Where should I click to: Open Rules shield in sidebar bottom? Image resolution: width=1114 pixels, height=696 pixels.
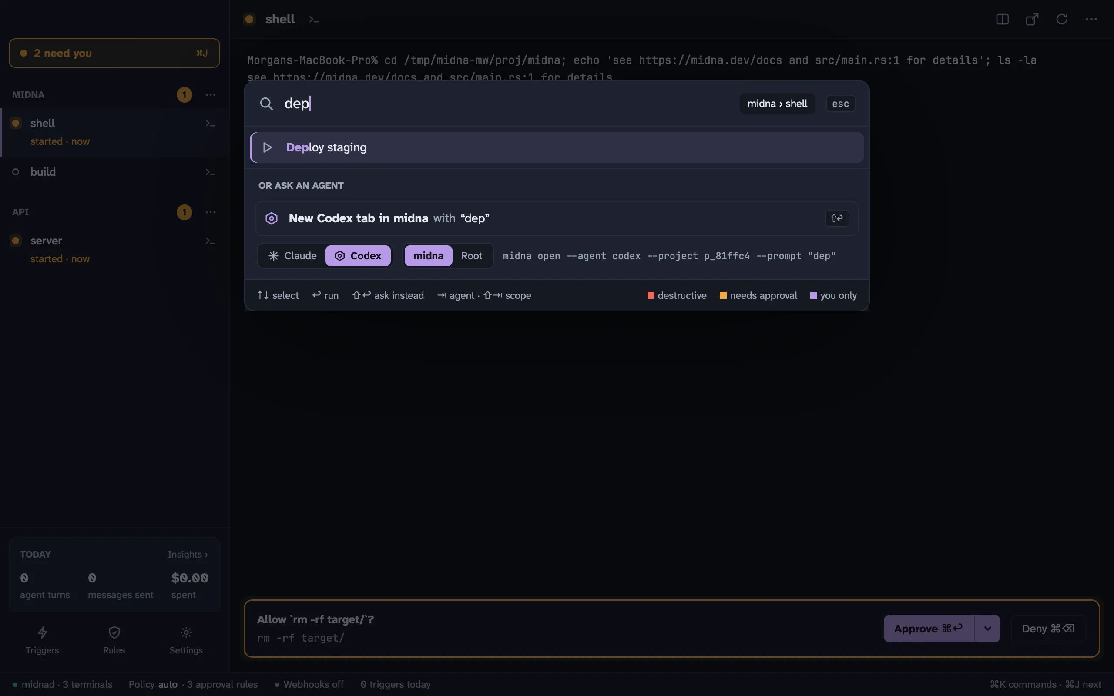coord(114,640)
